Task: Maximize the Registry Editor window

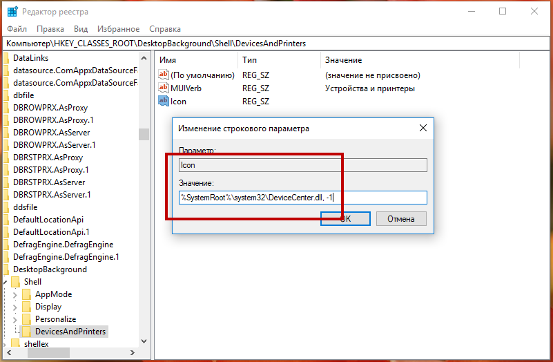Action: (x=503, y=11)
